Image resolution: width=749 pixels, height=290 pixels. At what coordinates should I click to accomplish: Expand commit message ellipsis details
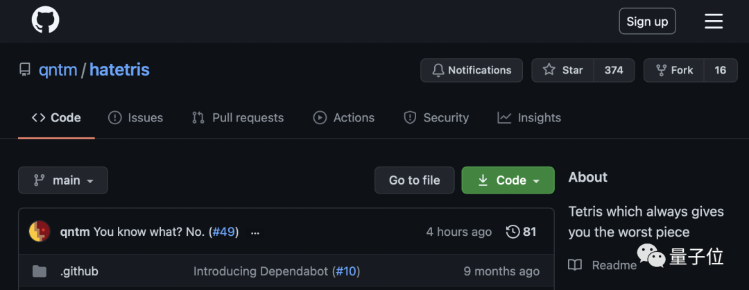(255, 232)
